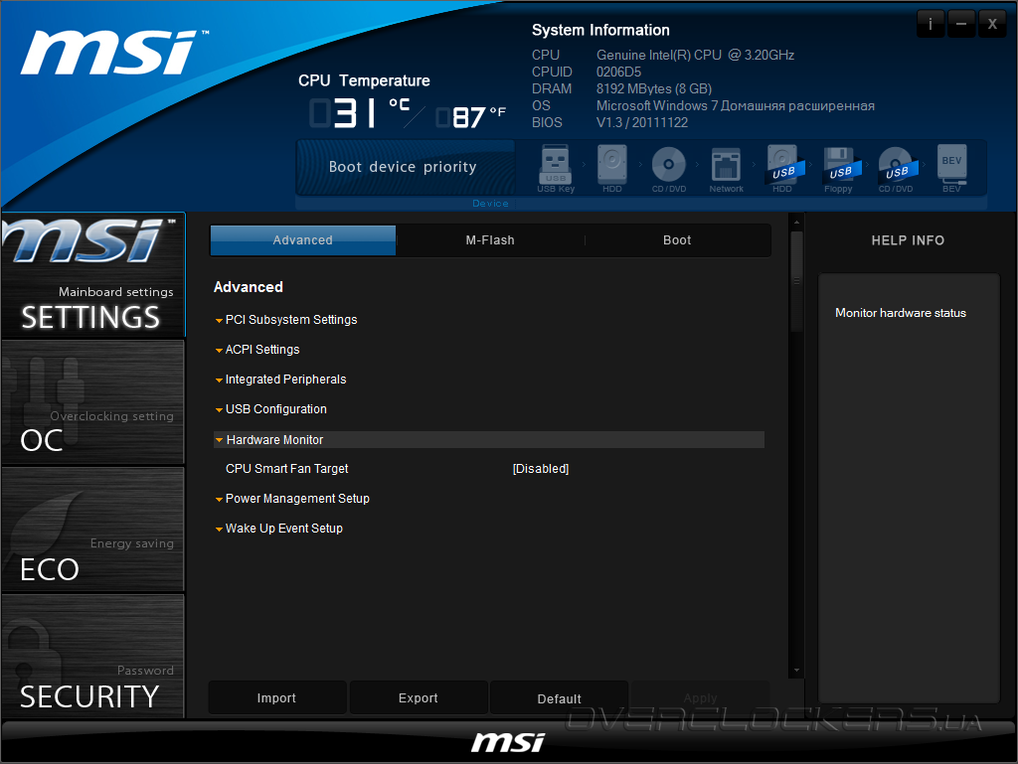Click the CPU Smart Fan Target label
Viewport: 1018px width, 764px height.
click(287, 469)
